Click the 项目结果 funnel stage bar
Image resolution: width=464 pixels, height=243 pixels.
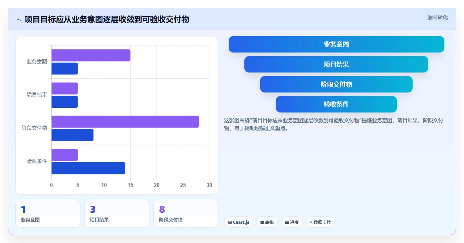[336, 64]
